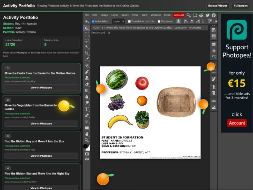Viewport: 253px width, 190px height.
Task: Align horizontal centers in the options bar
Action: (192, 21)
